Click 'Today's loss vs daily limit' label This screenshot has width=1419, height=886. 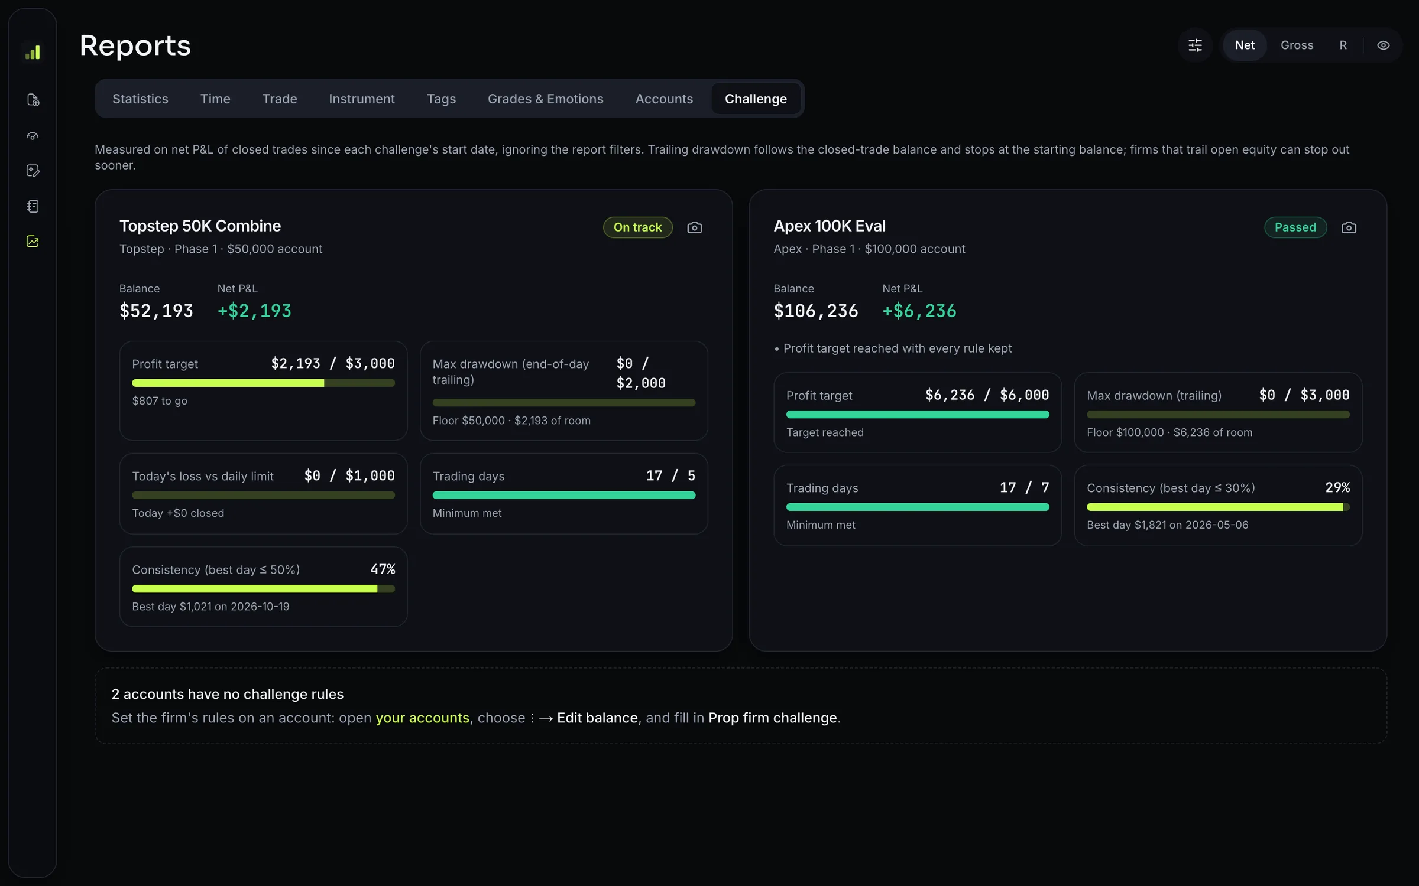pyautogui.click(x=203, y=477)
